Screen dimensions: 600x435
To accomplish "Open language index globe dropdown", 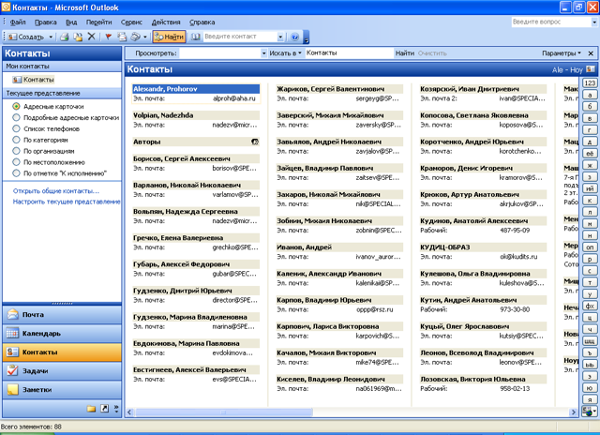I will click(x=590, y=412).
